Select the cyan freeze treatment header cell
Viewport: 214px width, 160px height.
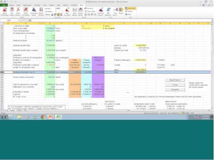pos(86,64)
